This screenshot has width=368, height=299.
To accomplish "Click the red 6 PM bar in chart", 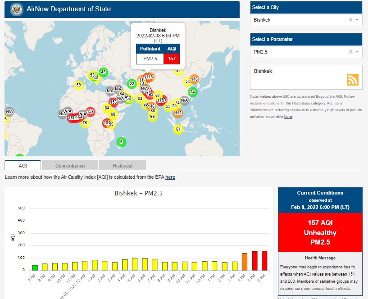I will pos(264,260).
